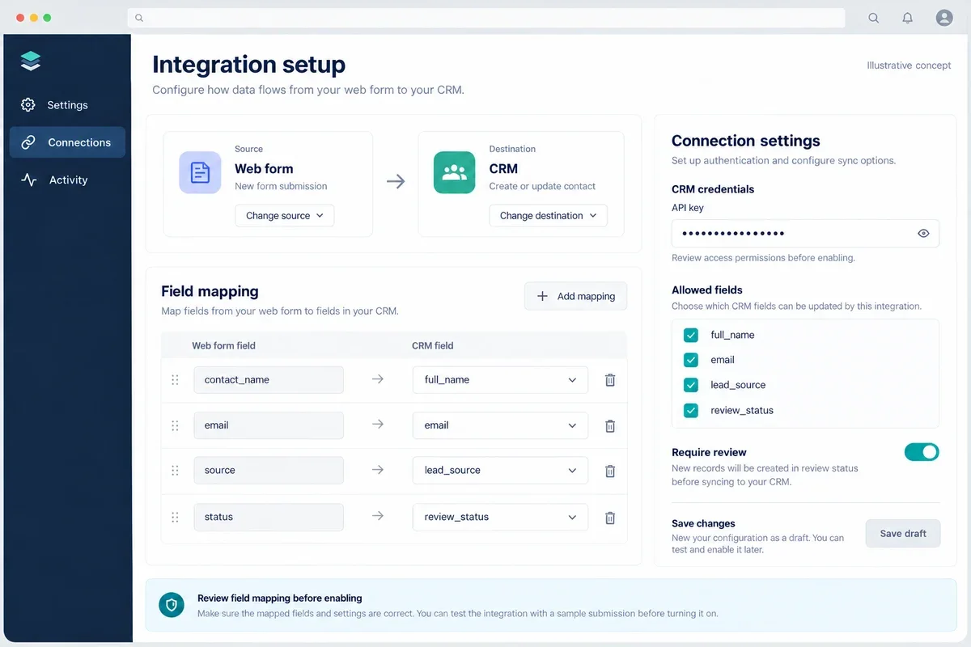Click the 'New form submission' text
Viewport: 971px width, 647px height.
pos(281,186)
